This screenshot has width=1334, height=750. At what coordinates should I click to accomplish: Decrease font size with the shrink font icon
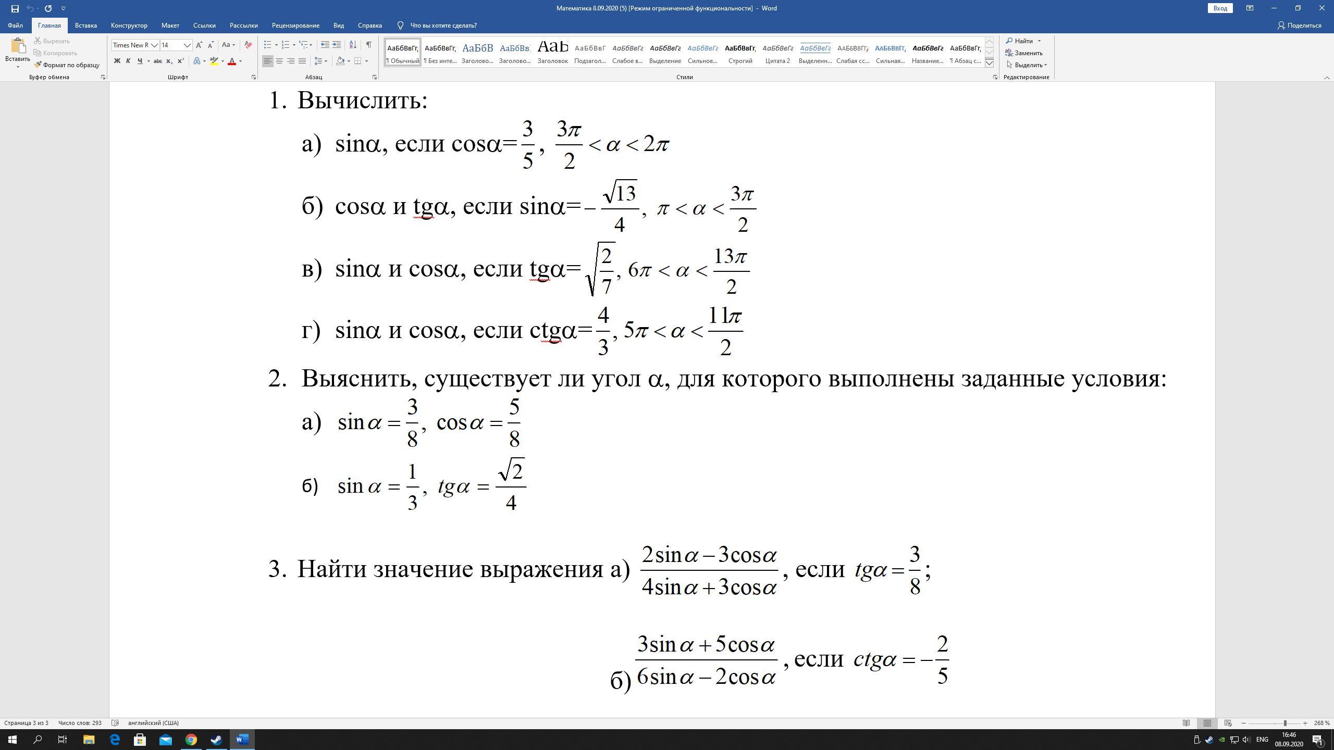click(211, 45)
